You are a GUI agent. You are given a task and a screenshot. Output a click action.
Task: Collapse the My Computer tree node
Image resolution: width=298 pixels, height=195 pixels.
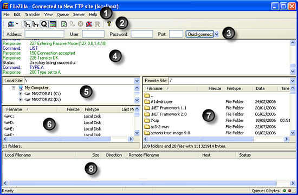(14, 88)
